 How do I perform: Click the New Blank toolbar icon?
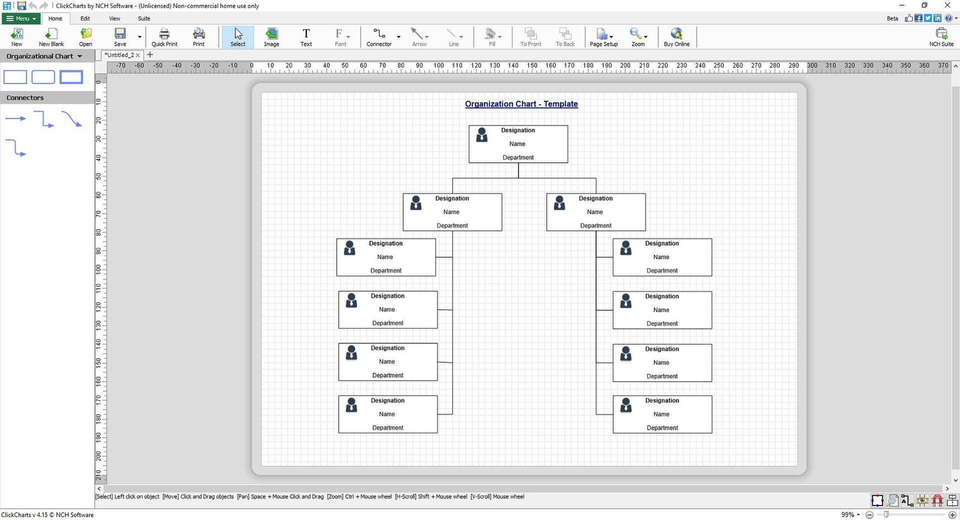[51, 37]
